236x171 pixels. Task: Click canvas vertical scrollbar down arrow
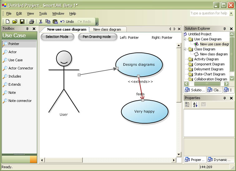(x=179, y=154)
